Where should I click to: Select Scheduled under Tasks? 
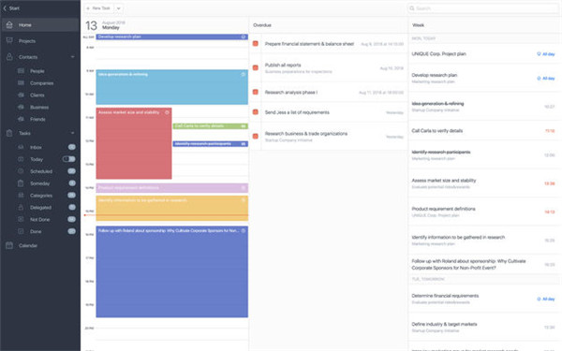pyautogui.click(x=41, y=171)
